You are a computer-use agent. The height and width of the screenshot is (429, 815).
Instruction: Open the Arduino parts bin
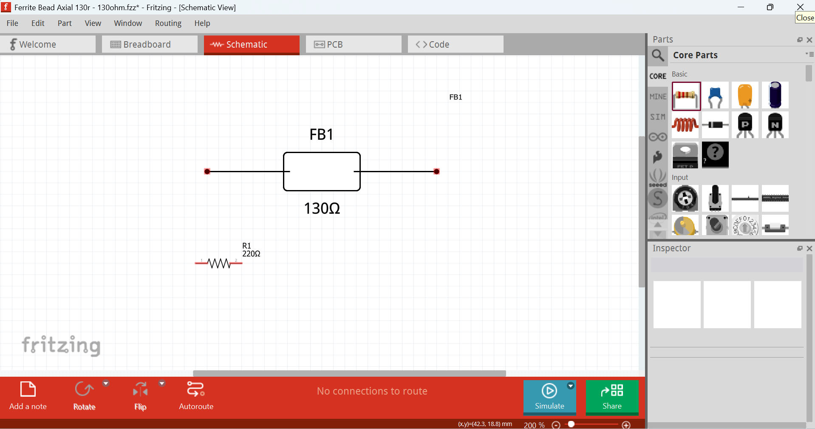click(x=658, y=137)
